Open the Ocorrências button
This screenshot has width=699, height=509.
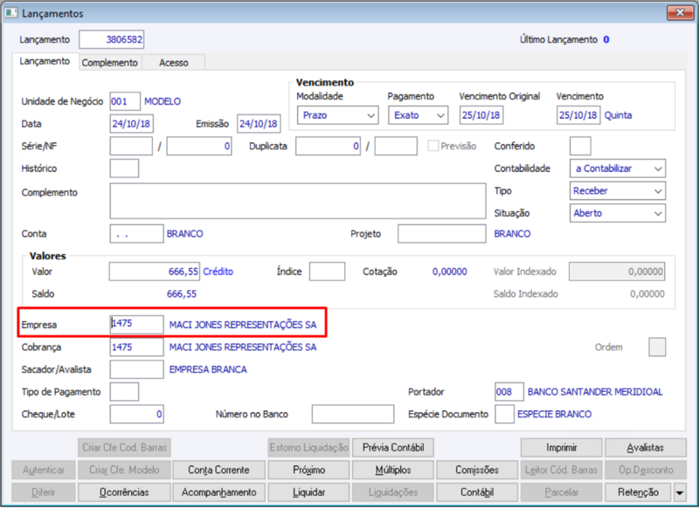click(x=124, y=492)
